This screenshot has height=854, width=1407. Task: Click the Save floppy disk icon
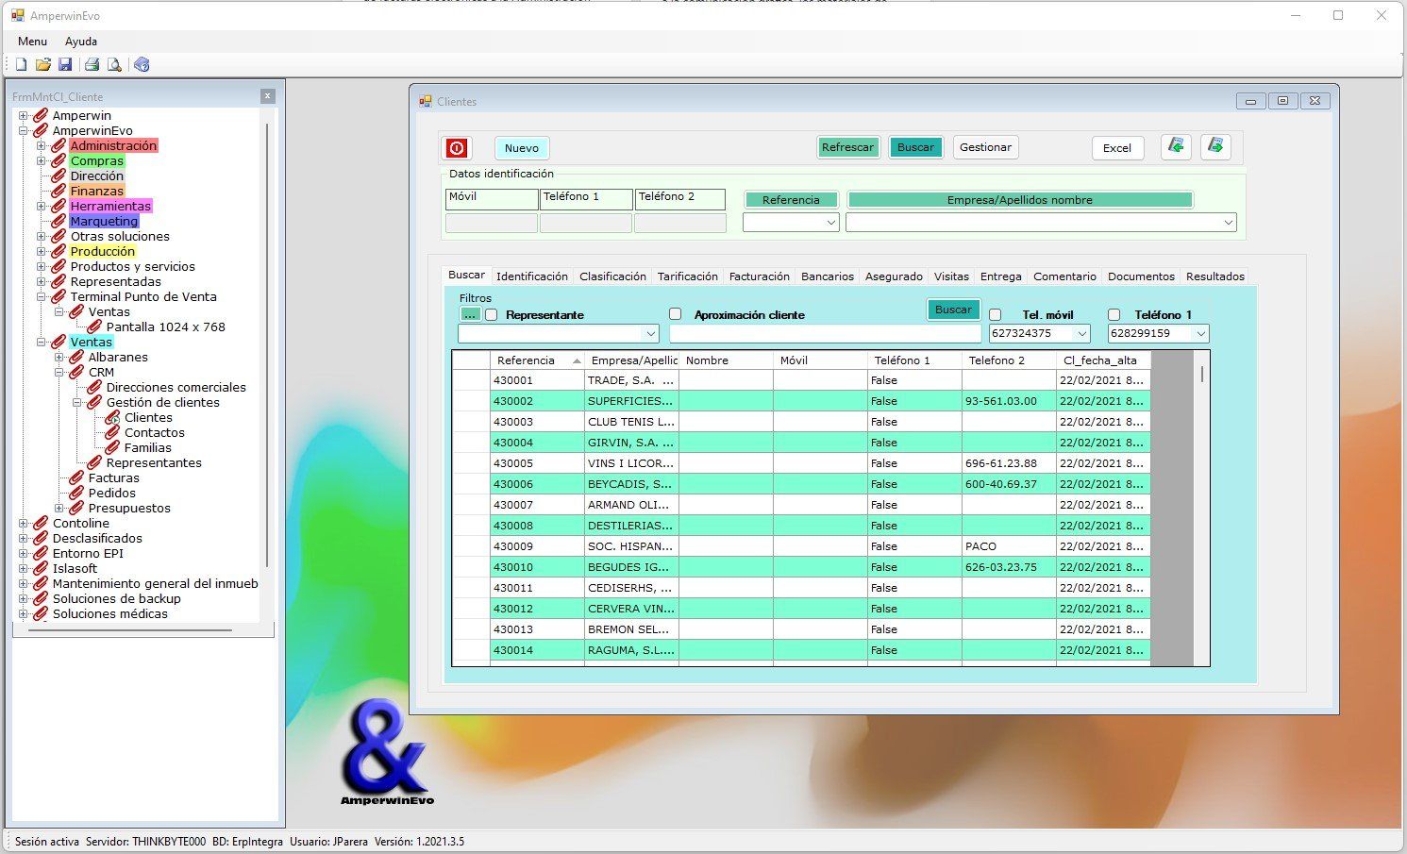pos(65,65)
